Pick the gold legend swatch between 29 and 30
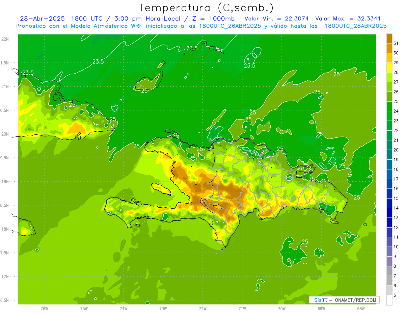Screen dimensions: 405x313 (x=389, y=58)
